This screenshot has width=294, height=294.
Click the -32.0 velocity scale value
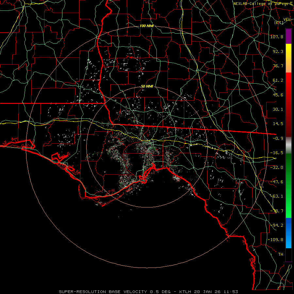277,168
